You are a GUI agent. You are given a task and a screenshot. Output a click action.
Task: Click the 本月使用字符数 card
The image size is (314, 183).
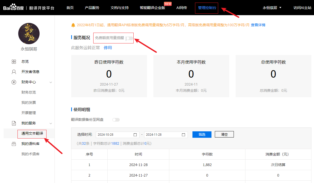191,76
